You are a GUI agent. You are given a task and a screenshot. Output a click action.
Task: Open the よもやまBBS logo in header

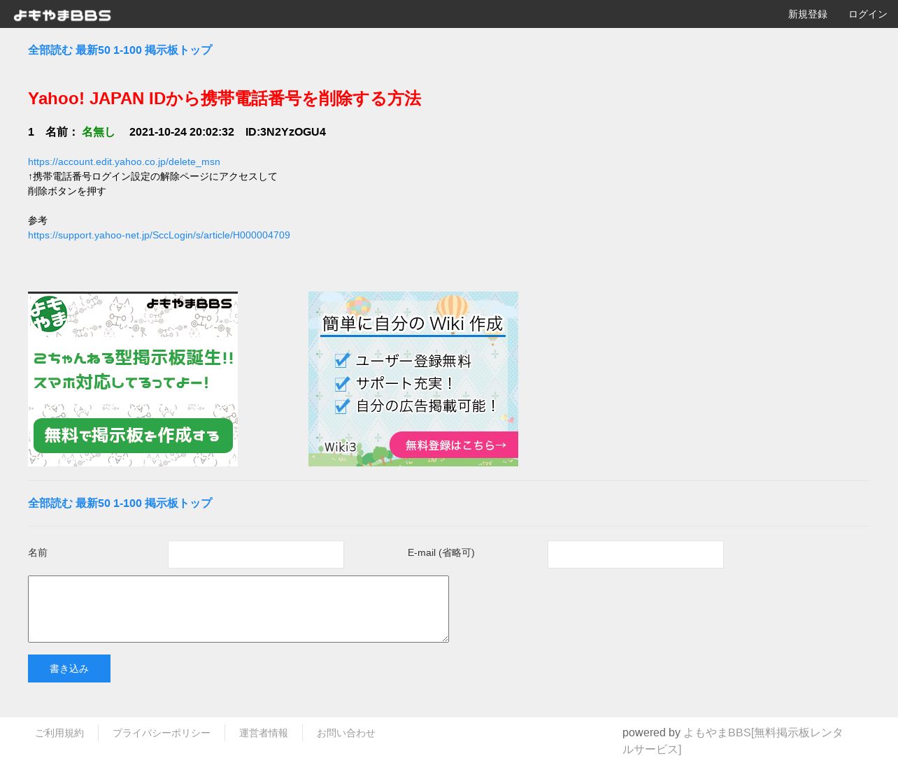[62, 15]
